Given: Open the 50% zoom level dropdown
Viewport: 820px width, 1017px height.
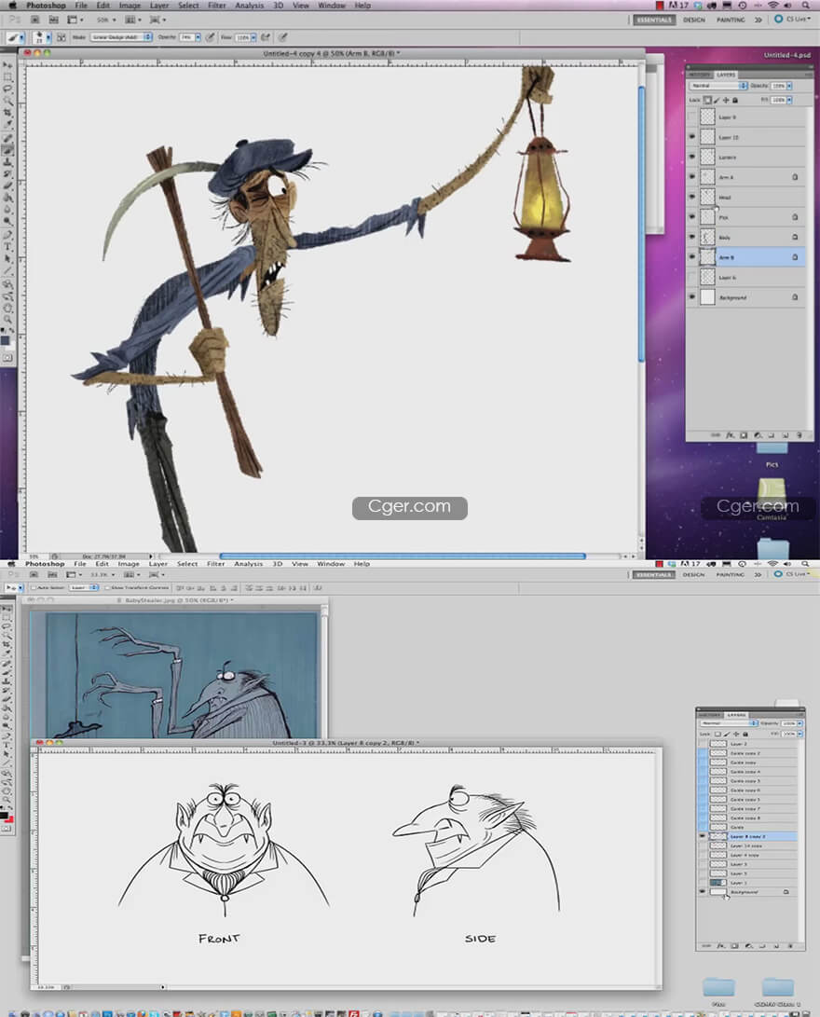Looking at the screenshot, I should (x=105, y=21).
